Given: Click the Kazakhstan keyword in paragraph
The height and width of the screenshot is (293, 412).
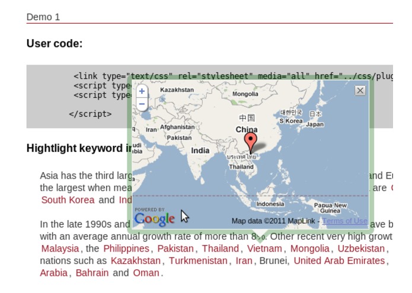Looking at the screenshot, I should 136,261.
